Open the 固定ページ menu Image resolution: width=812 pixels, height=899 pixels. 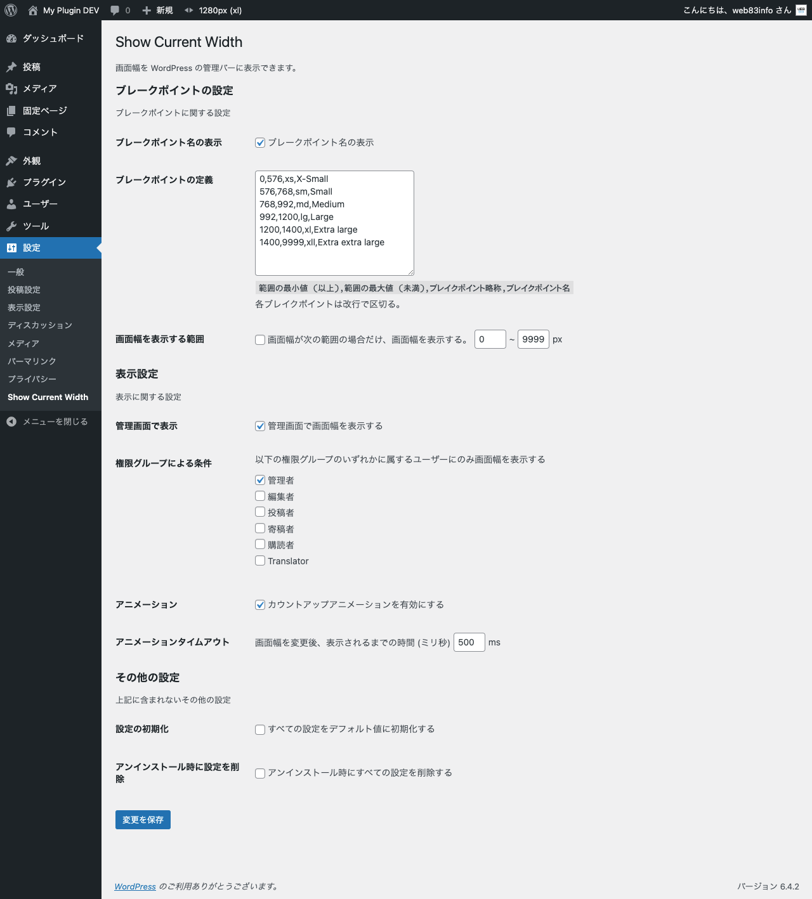[x=51, y=111]
